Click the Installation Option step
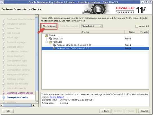The width and height of the screenshot is (153, 115). [16, 24]
